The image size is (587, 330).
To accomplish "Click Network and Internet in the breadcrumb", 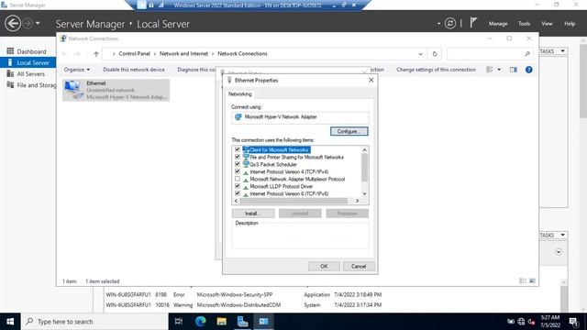I will point(183,54).
